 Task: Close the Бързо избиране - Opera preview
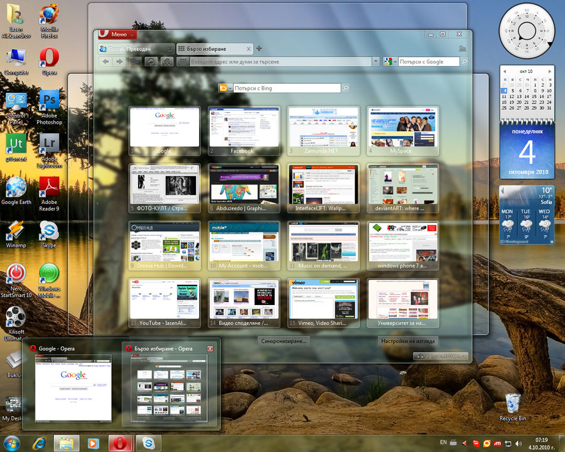pos(210,348)
